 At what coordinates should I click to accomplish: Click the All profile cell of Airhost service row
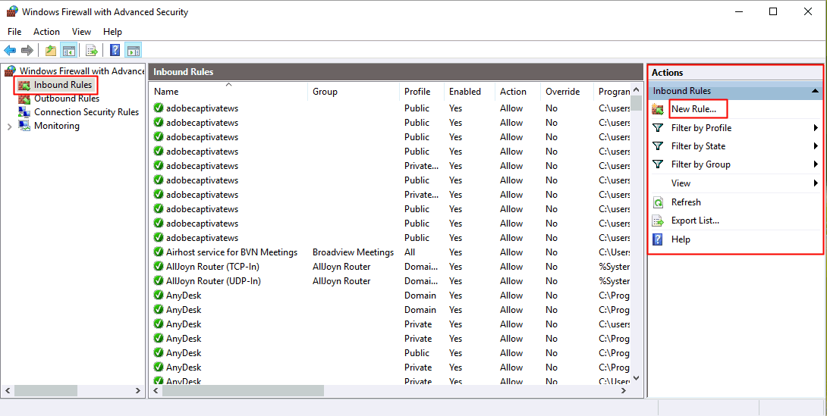[410, 252]
